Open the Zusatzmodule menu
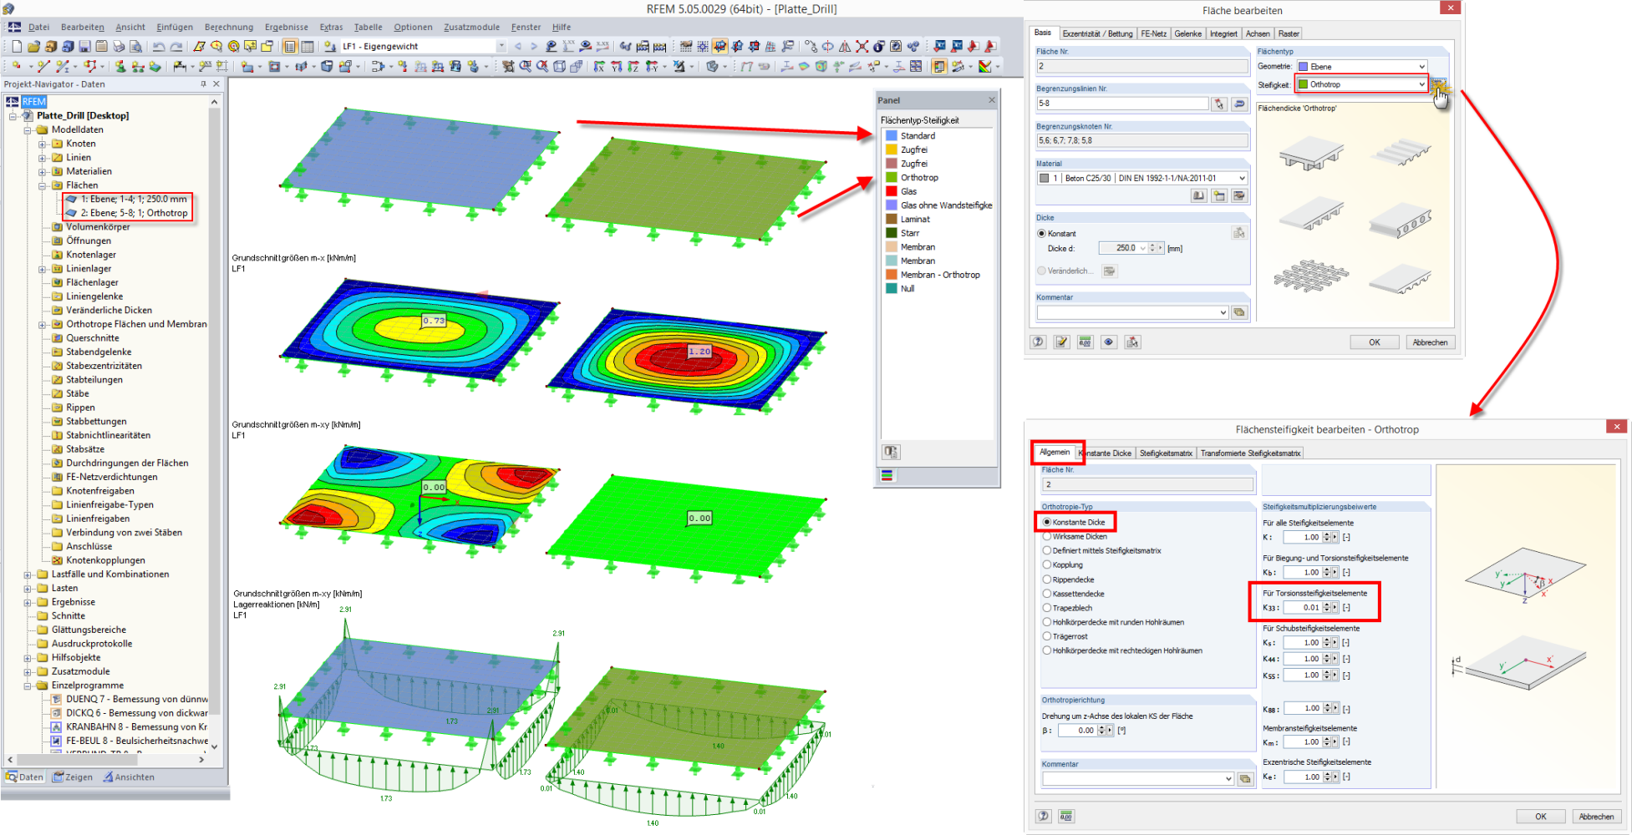Image resolution: width=1632 pixels, height=835 pixels. [471, 27]
